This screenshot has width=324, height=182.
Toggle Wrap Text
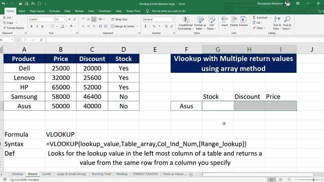[119, 19]
